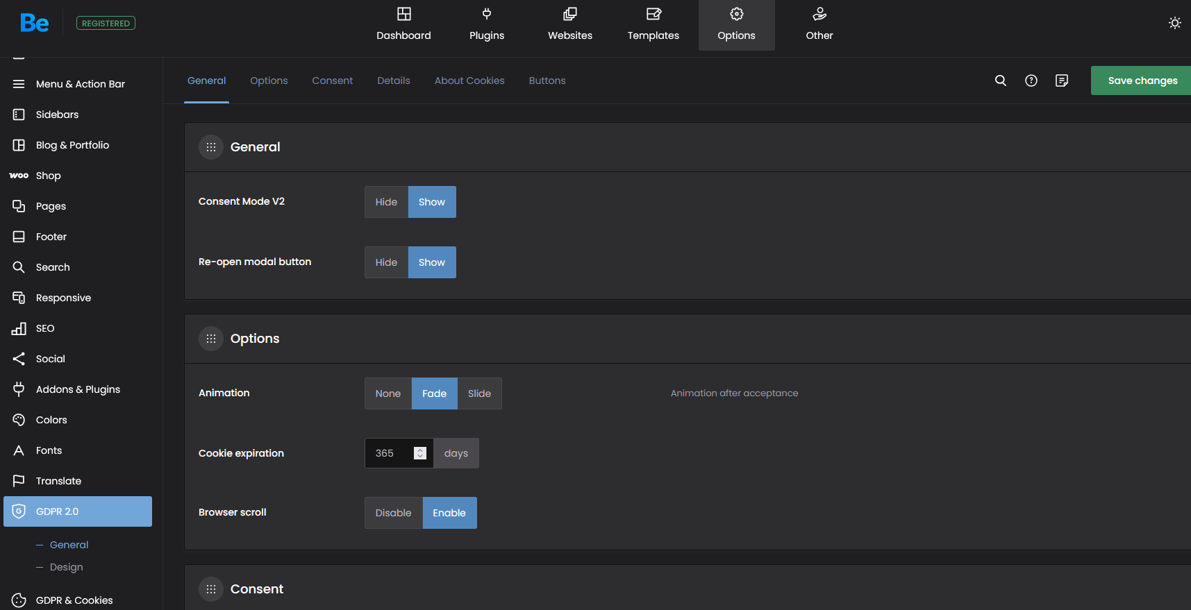This screenshot has width=1191, height=610.
Task: Collapse the Options section using grid handle
Action: pos(211,339)
